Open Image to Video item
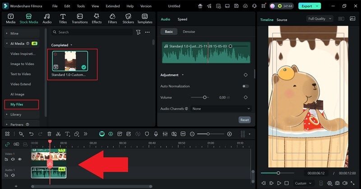The image size is (361, 189). (22, 64)
